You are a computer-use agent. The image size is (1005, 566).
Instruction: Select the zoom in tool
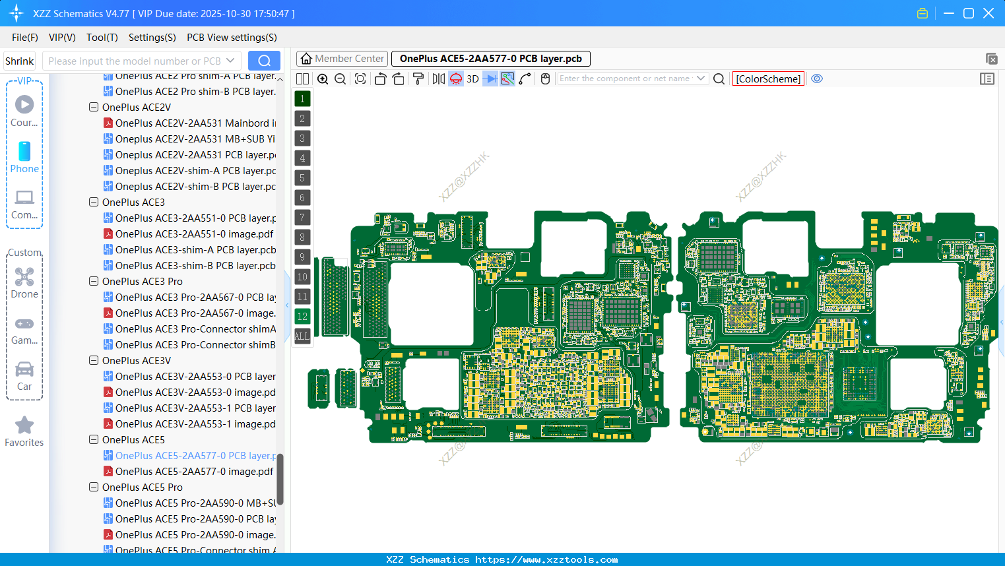pyautogui.click(x=323, y=79)
